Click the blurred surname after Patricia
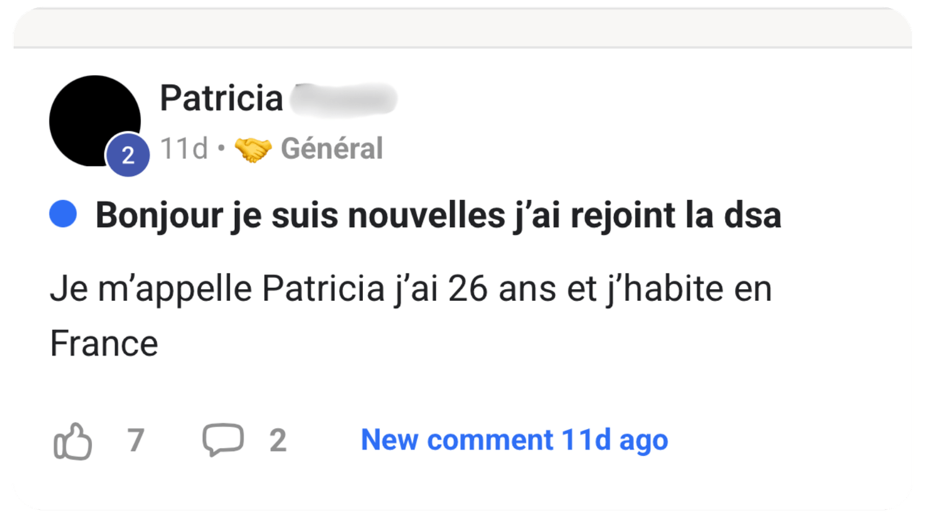This screenshot has width=932, height=521. (344, 99)
